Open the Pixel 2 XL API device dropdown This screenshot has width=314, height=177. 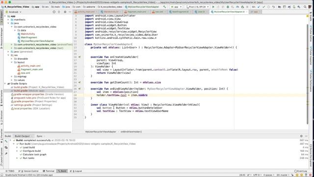(197, 7)
